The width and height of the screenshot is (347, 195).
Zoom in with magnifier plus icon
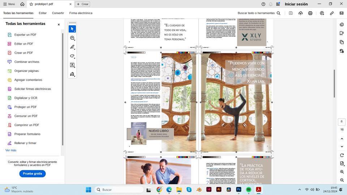tap(342, 172)
